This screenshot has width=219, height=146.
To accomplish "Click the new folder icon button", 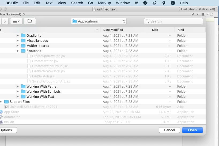I will click(30, 21).
